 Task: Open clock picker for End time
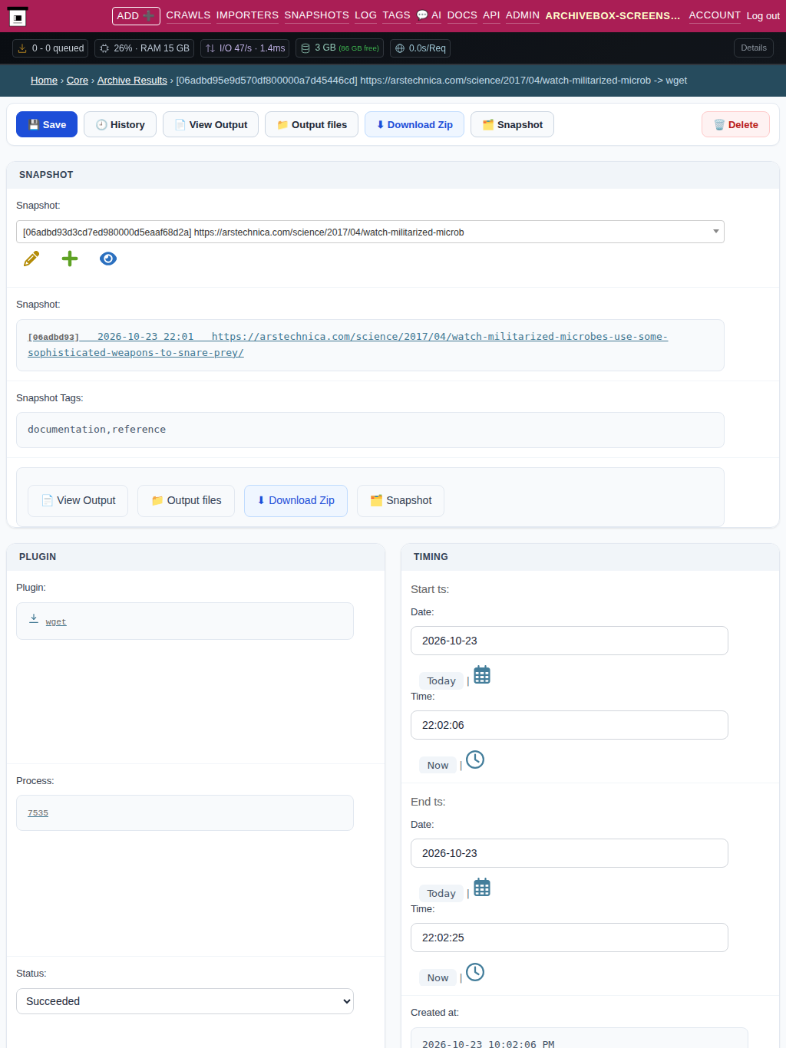(x=475, y=972)
